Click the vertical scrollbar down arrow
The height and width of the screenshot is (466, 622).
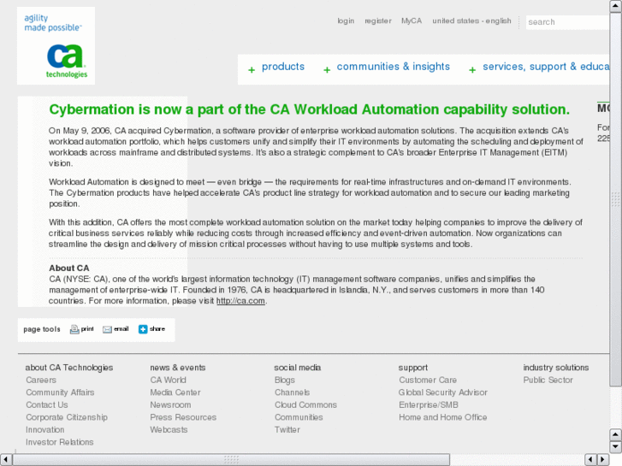pyautogui.click(x=615, y=447)
